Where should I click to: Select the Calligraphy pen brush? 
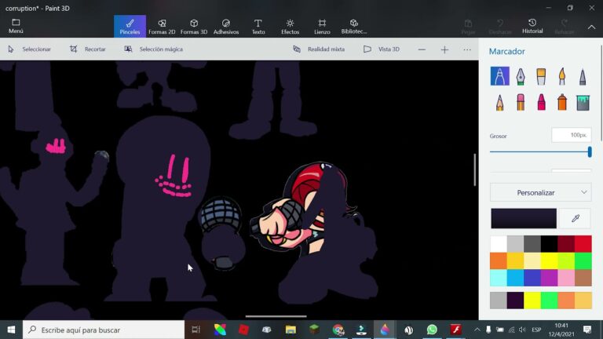(x=521, y=76)
